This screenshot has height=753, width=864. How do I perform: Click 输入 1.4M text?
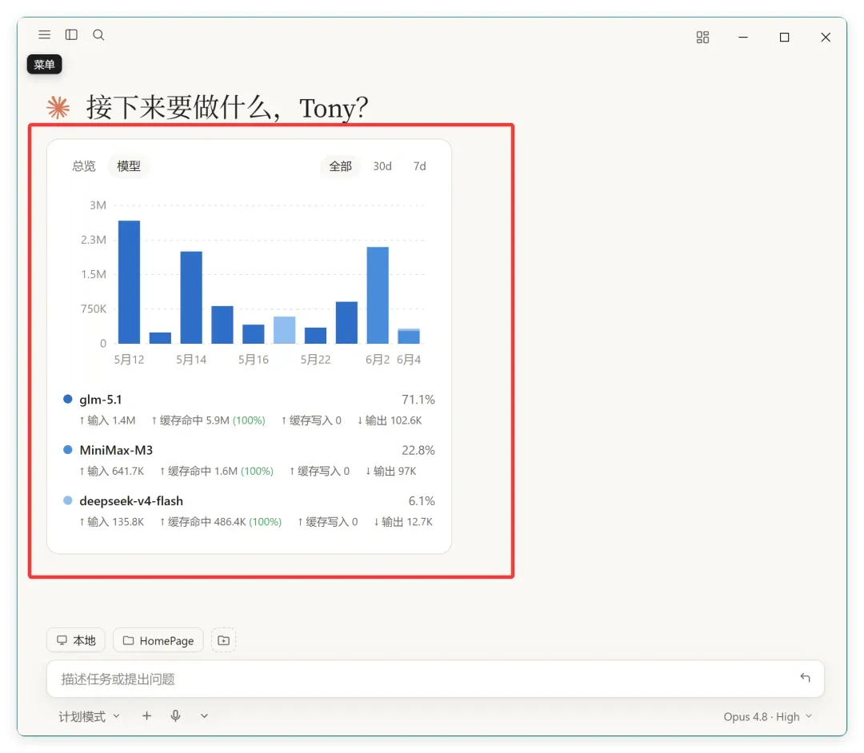click(107, 420)
